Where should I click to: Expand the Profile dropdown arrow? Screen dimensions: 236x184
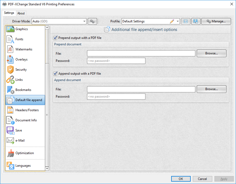pyautogui.click(x=178, y=21)
